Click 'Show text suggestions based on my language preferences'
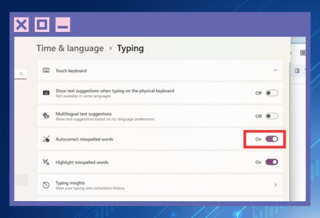320x218 pixels. tap(105, 119)
